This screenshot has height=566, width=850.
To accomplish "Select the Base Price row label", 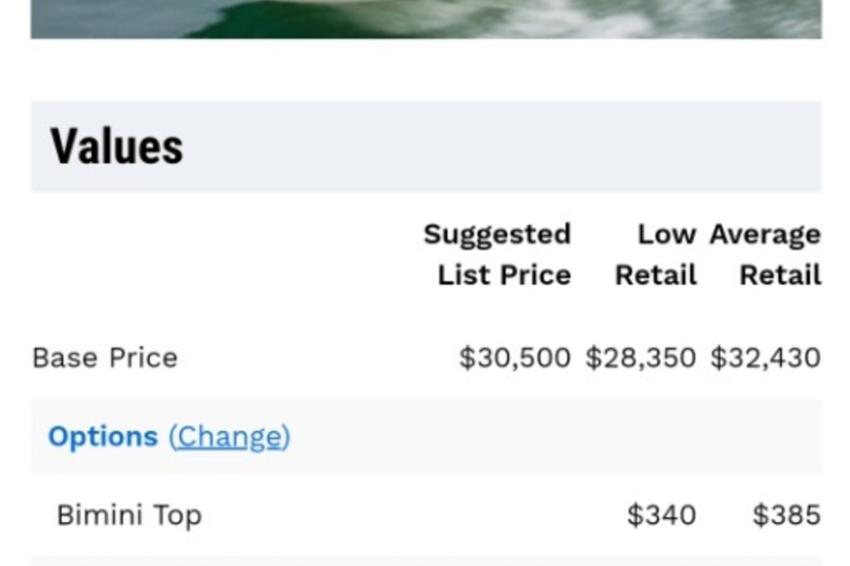I will pos(105,357).
